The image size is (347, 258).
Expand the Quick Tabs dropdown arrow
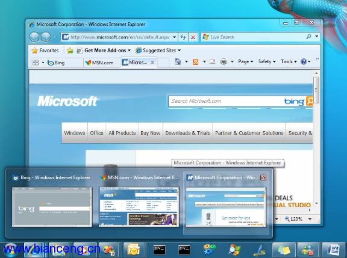(x=43, y=63)
